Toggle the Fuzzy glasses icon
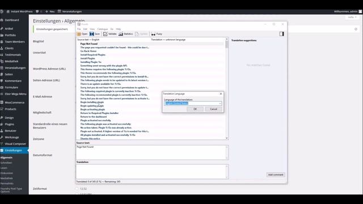Image resolution: width=363 pixels, height=204 pixels. point(153,34)
